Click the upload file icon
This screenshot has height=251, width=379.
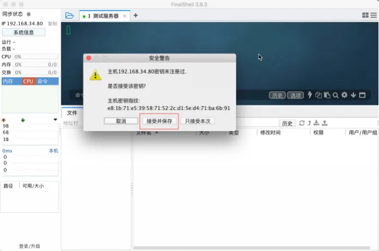pyautogui.click(x=324, y=123)
